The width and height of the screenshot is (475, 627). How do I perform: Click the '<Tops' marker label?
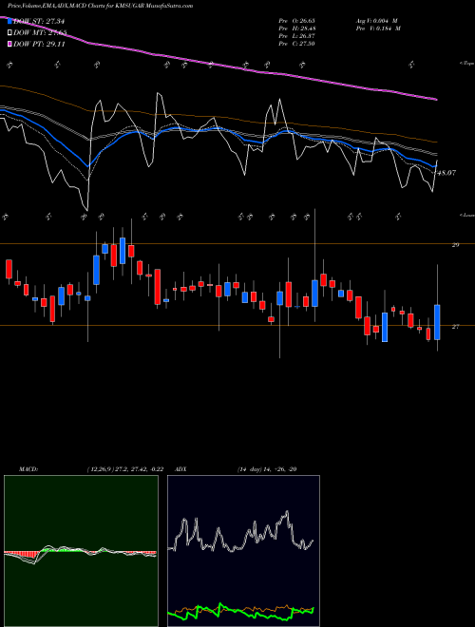coord(466,64)
